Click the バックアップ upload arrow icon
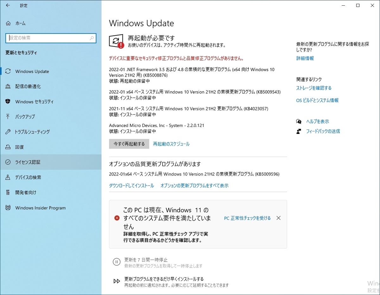380x295 pixels. tap(8, 116)
